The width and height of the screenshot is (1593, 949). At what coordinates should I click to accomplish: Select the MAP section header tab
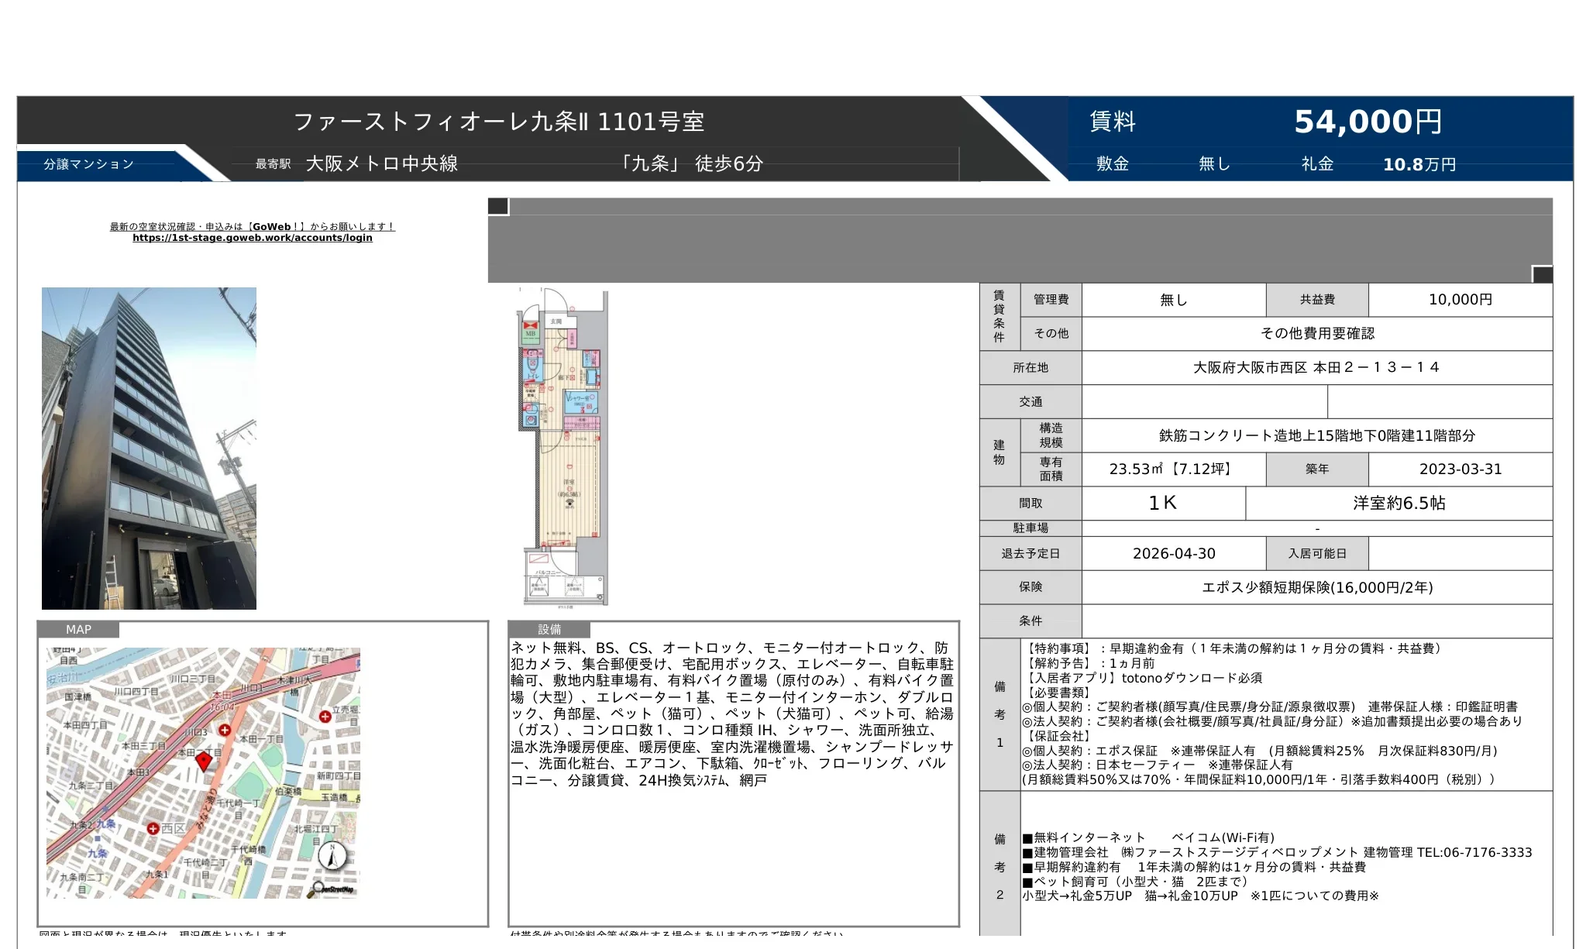coord(77,630)
